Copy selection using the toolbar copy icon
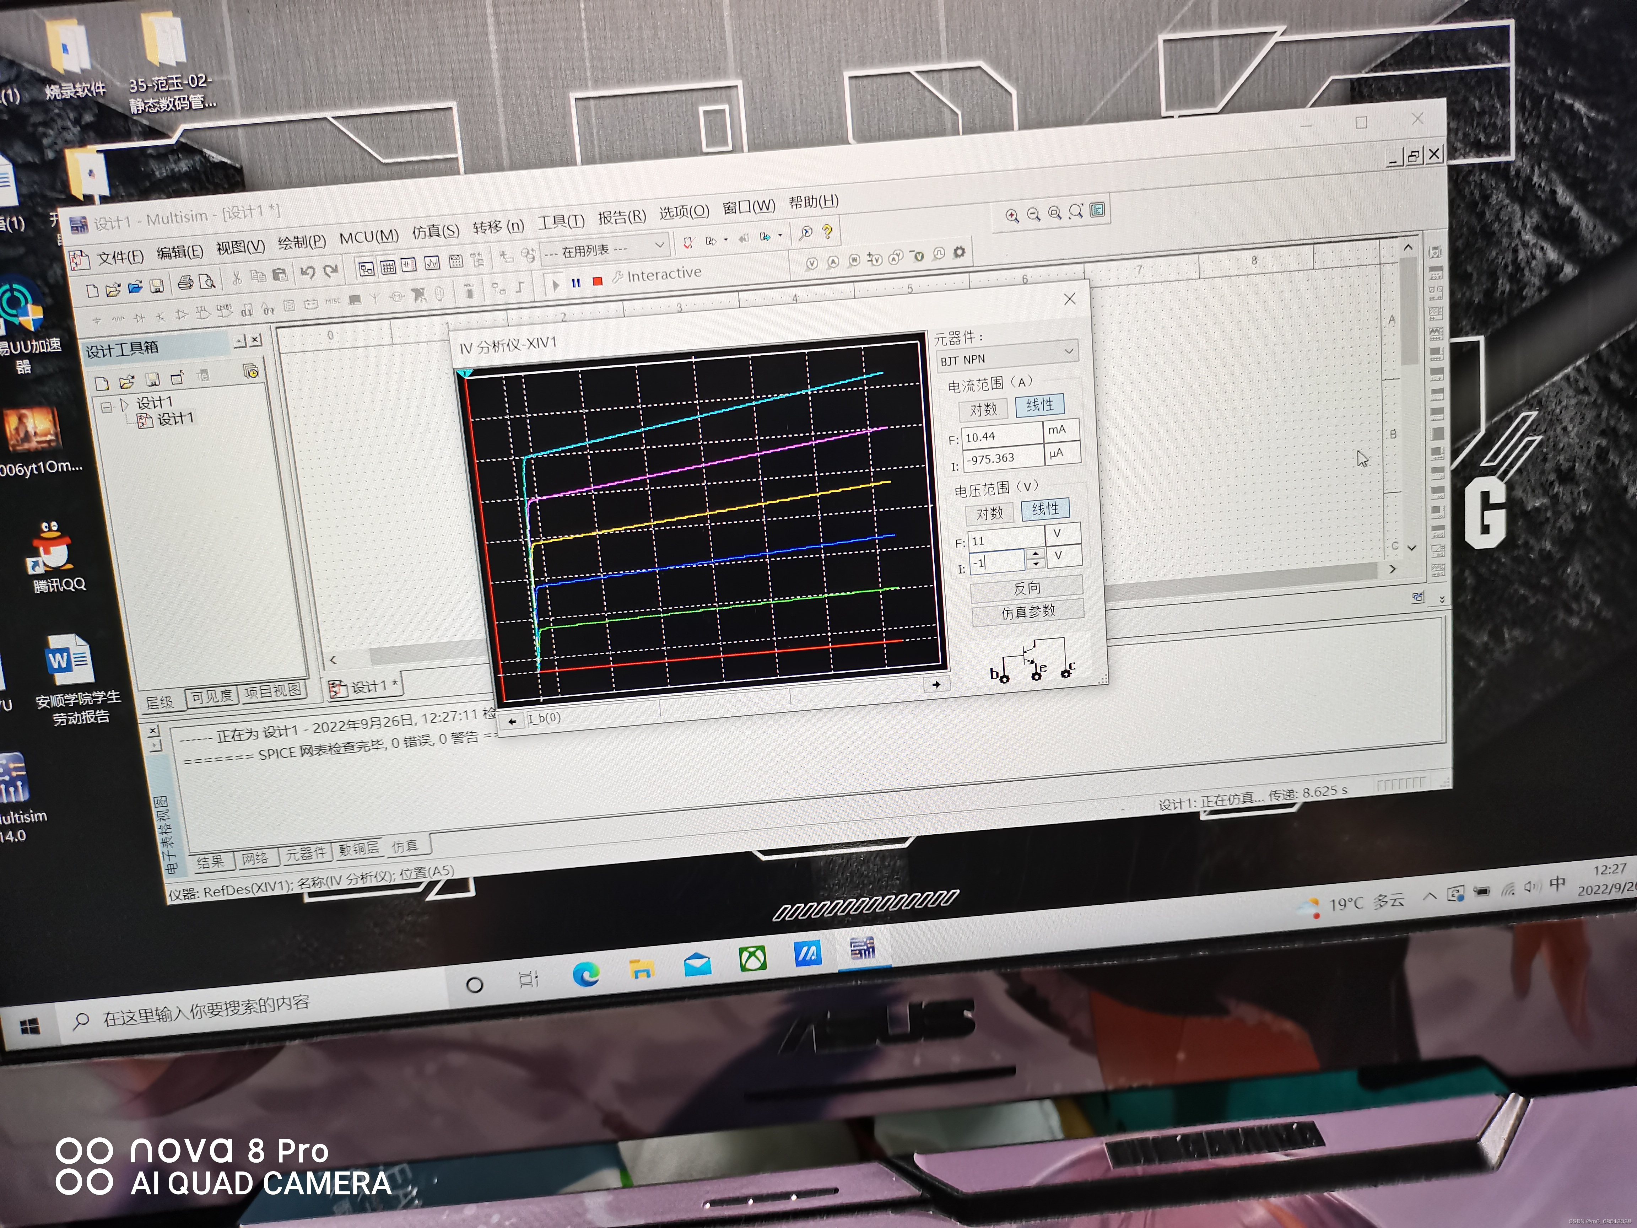Viewport: 1637px width, 1228px height. pos(258,276)
